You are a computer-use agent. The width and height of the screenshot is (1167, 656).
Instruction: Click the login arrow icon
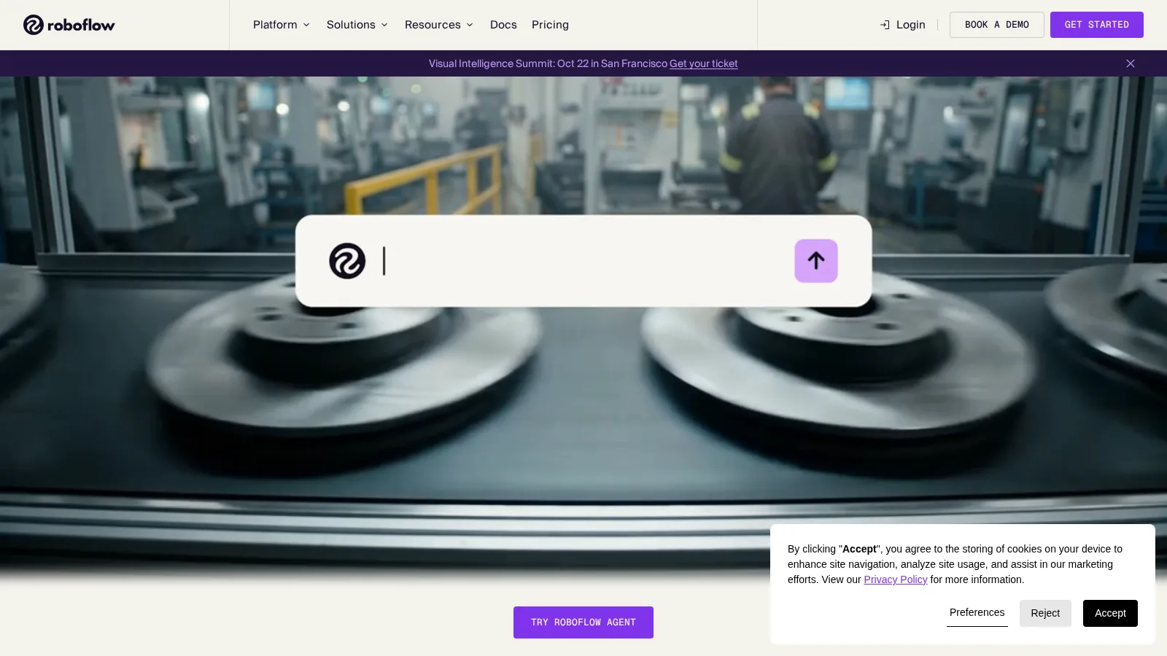(x=885, y=25)
